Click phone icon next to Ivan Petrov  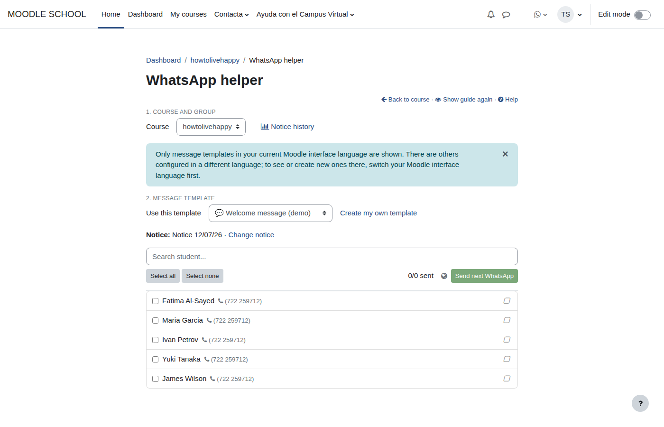coord(204,340)
